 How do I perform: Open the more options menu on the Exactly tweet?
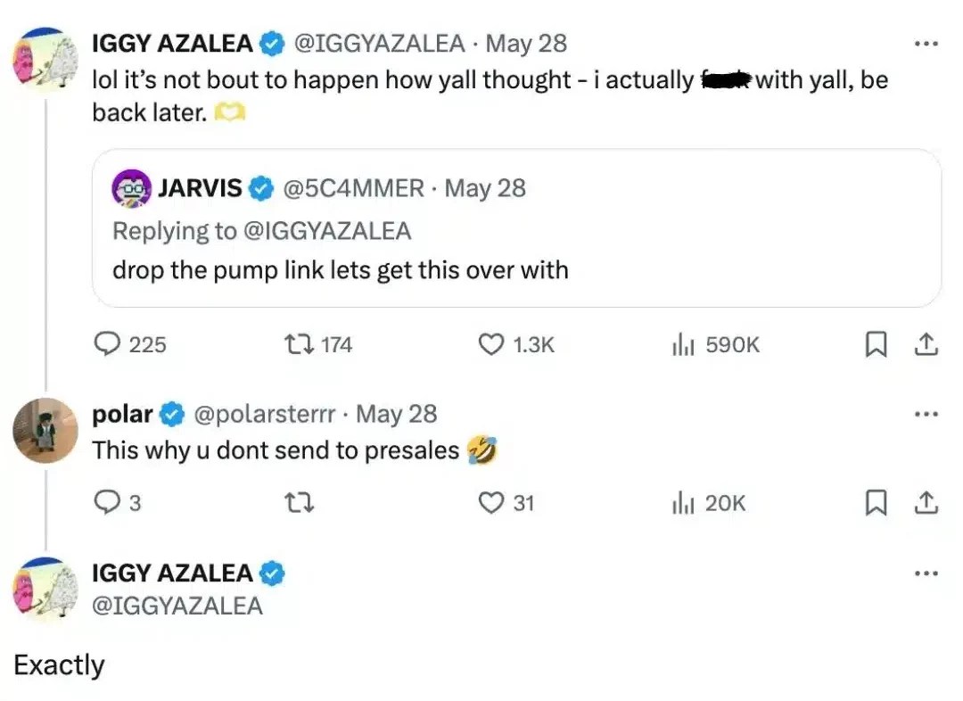click(926, 572)
